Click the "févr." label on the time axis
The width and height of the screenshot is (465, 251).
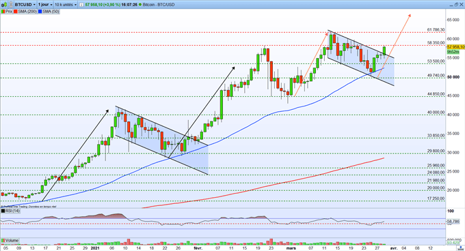pos(198,248)
